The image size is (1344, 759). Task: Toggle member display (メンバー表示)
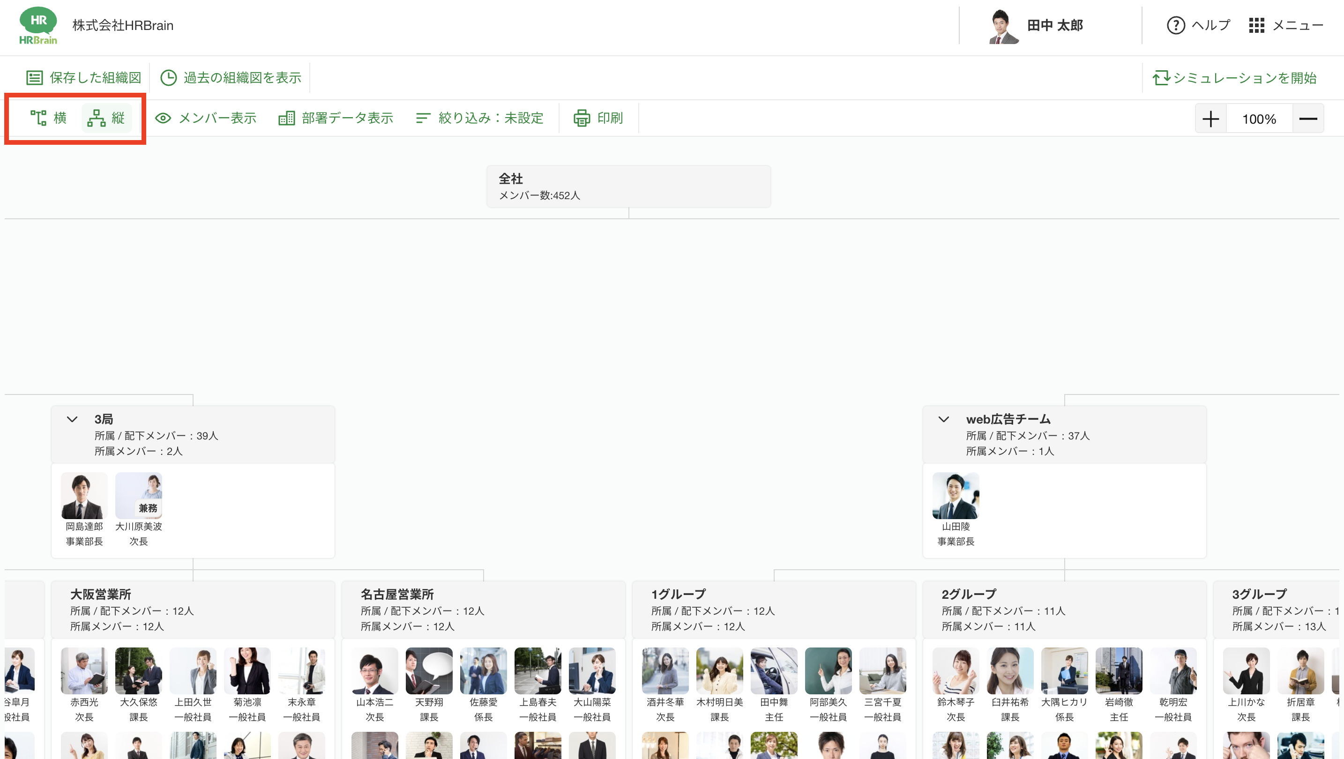point(206,118)
